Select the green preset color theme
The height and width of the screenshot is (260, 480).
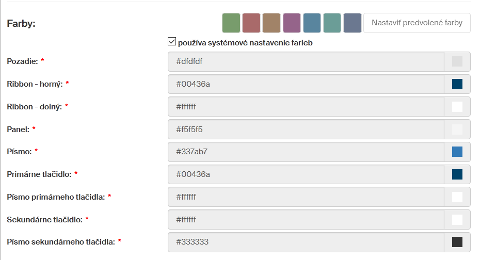(231, 23)
